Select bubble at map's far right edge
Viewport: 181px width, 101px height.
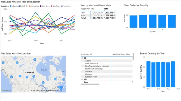[x=64, y=79]
